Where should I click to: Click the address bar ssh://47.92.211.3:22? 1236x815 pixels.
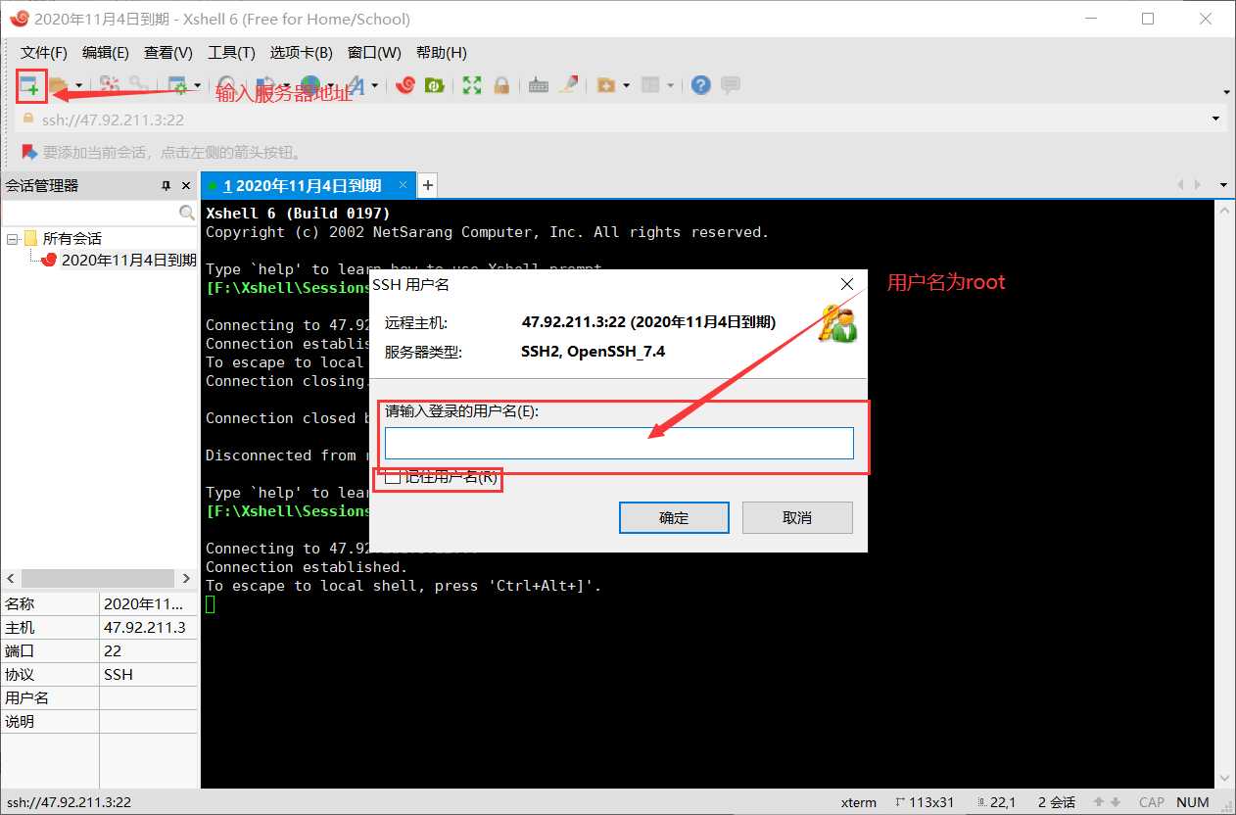[x=113, y=120]
